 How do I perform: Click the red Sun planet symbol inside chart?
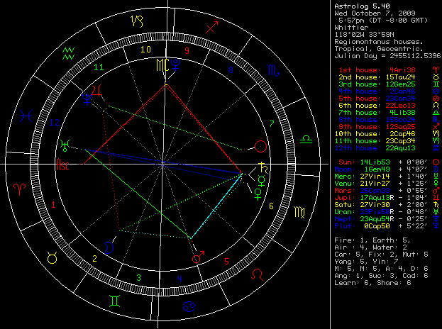click(261, 147)
